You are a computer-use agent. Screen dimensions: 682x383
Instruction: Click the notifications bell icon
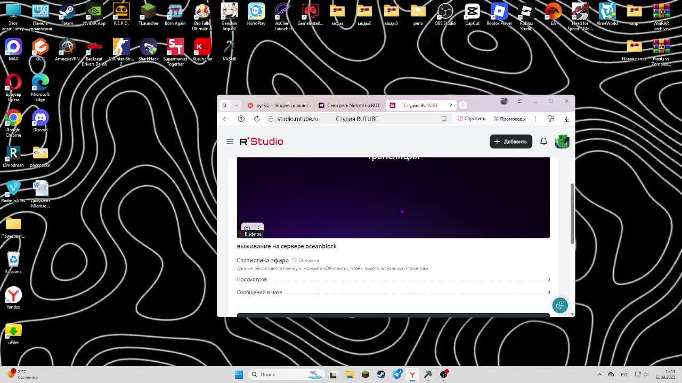coord(543,141)
